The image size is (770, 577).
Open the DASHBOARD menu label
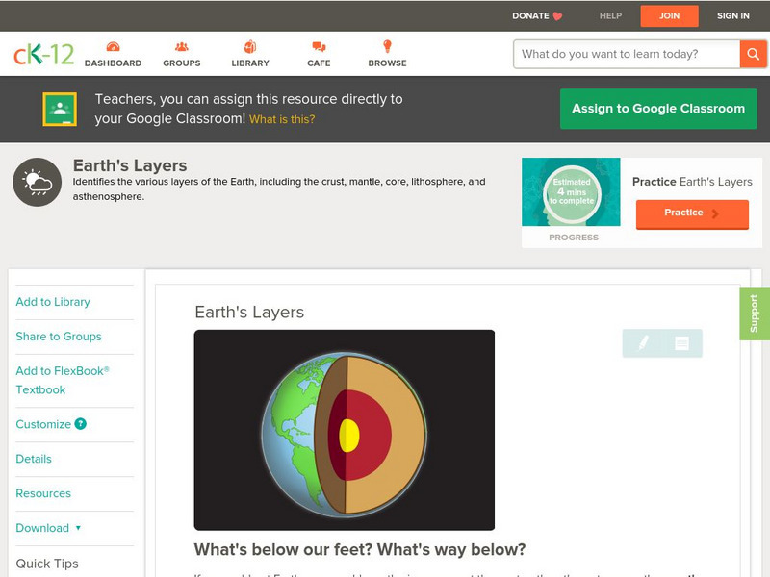coord(113,63)
